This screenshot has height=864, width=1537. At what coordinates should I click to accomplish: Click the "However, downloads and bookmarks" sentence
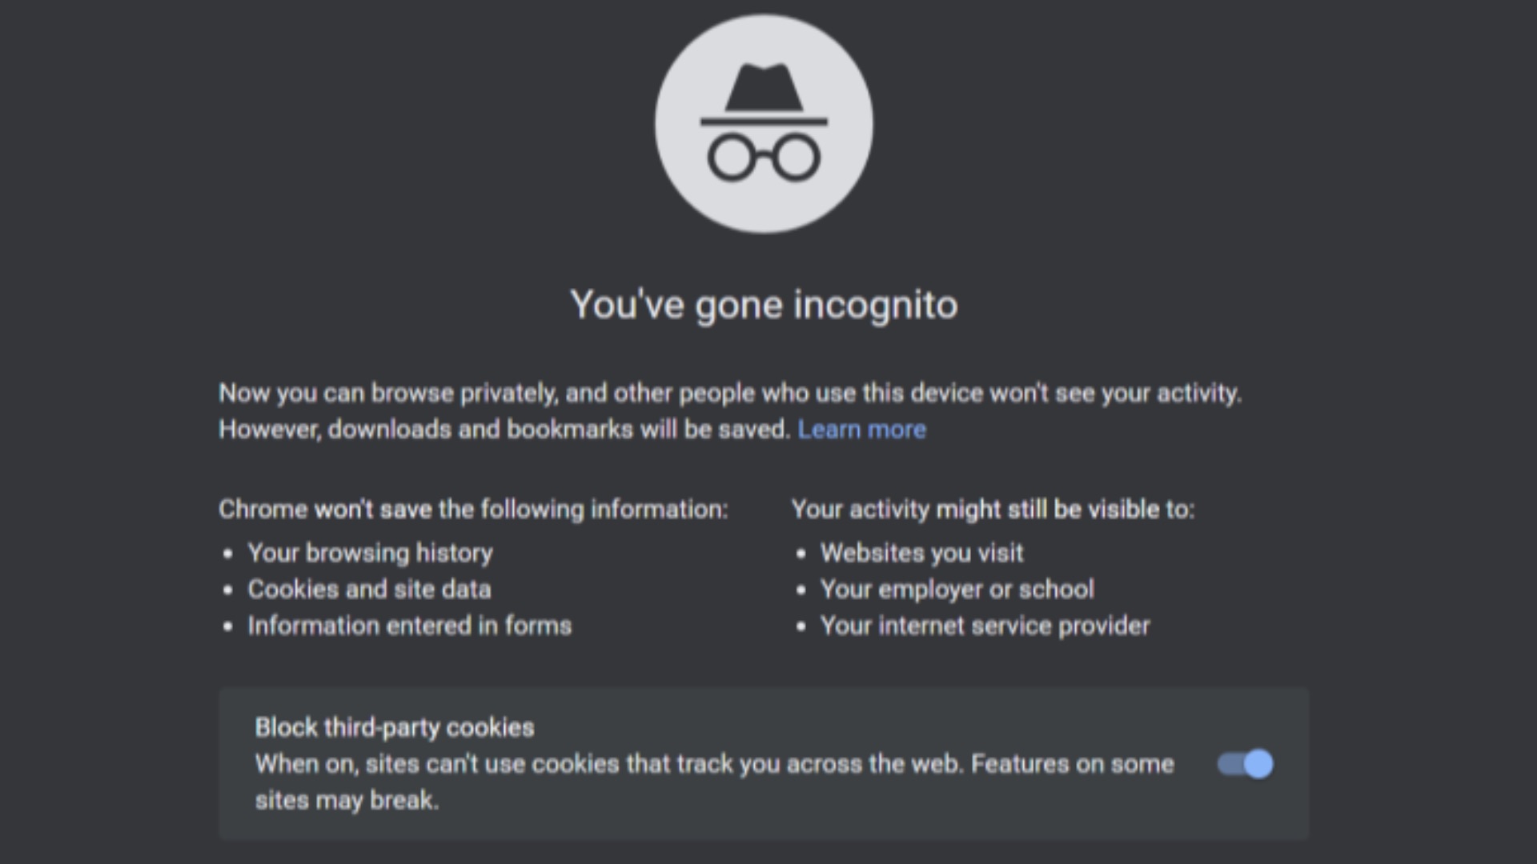(x=504, y=430)
